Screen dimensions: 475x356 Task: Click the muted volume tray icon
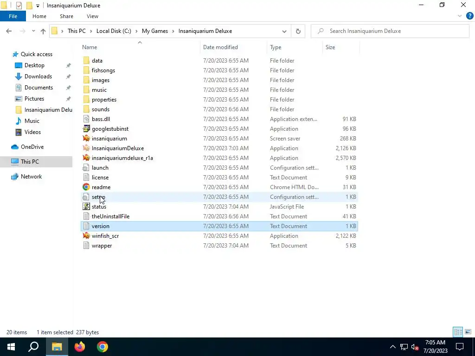point(415,347)
